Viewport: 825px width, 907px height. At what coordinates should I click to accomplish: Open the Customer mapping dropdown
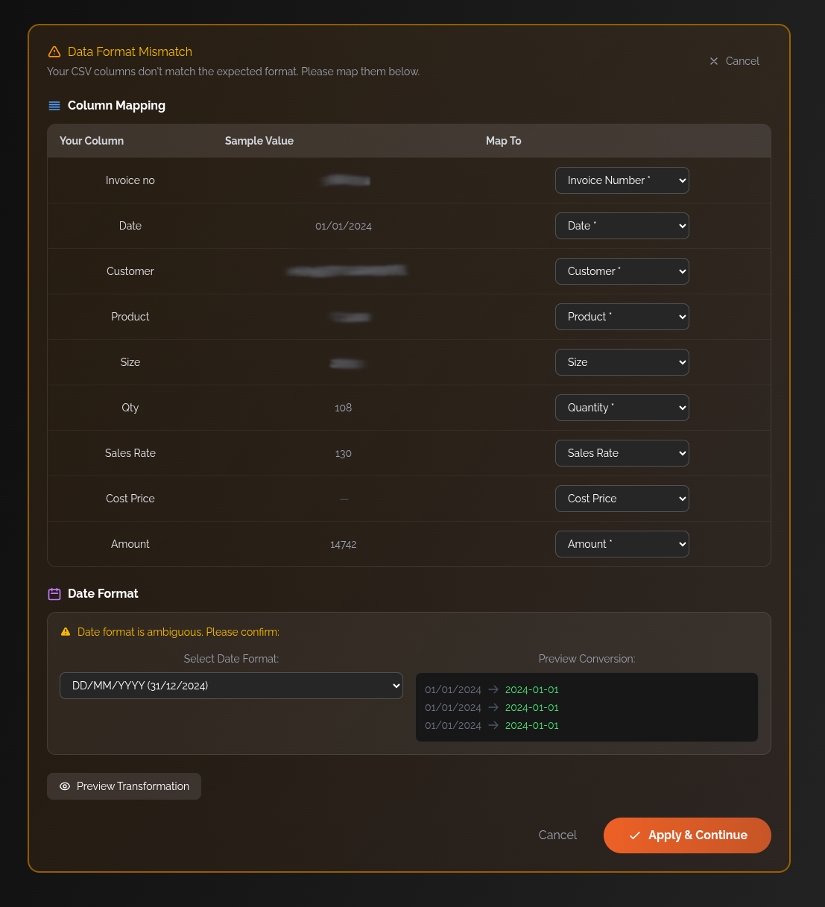[x=622, y=271]
